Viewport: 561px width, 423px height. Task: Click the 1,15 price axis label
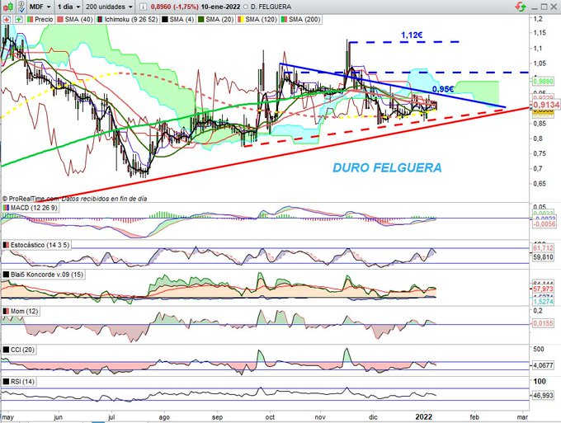click(540, 33)
